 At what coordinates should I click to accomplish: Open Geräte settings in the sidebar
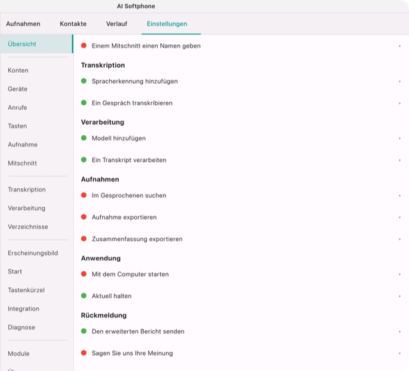[17, 89]
